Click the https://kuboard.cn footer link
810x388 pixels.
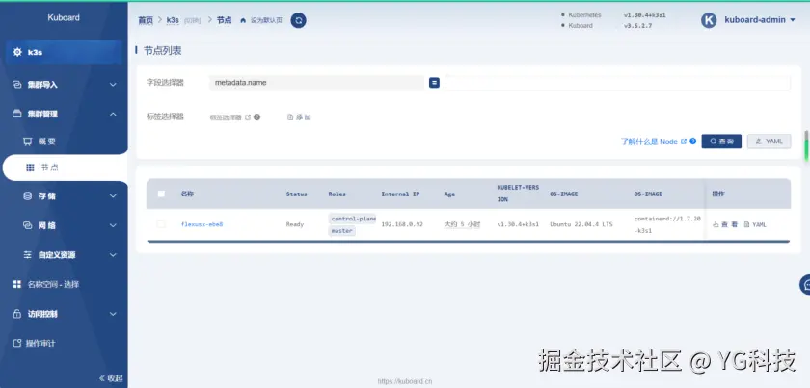404,382
